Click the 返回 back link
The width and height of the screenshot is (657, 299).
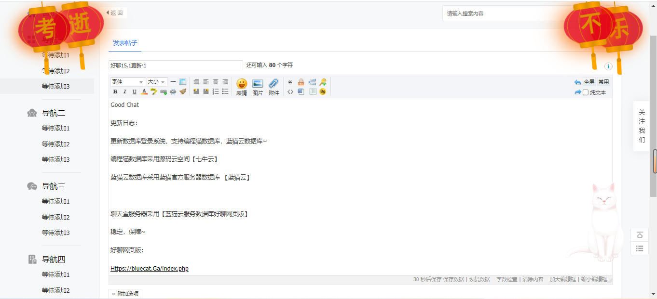click(115, 13)
